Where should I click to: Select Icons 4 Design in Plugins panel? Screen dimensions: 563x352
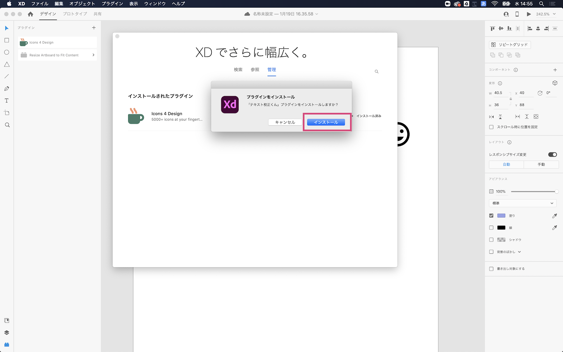click(57, 42)
